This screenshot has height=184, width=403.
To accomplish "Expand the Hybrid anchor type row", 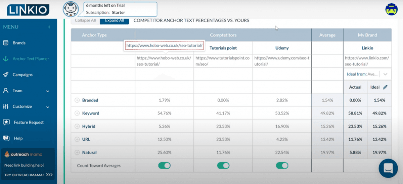I will [77, 126].
